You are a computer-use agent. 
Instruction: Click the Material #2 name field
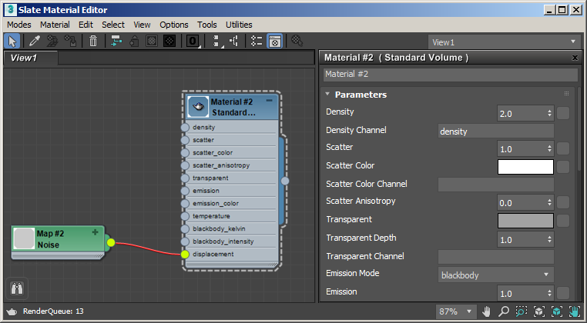[x=451, y=75]
